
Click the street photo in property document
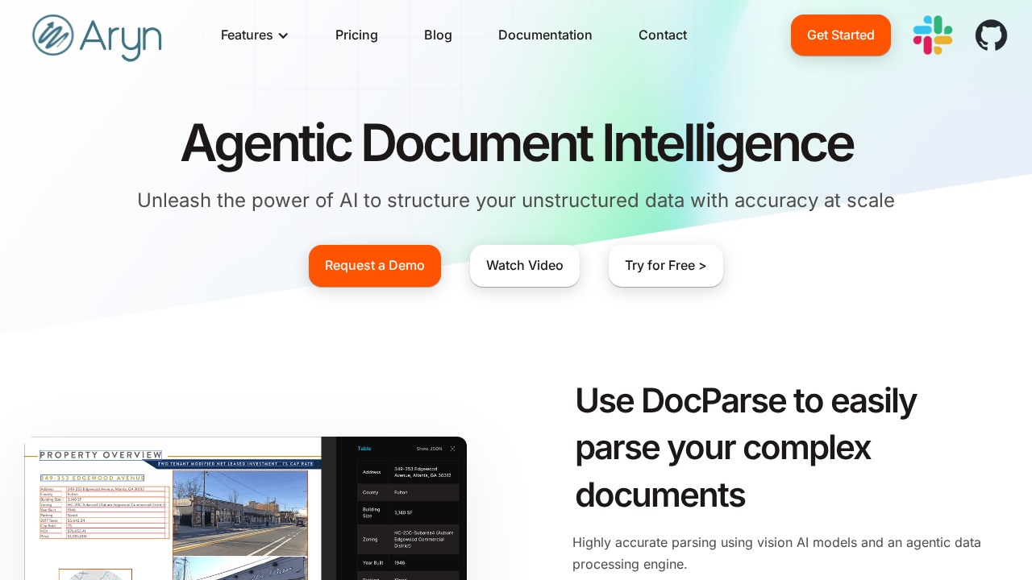(x=240, y=512)
